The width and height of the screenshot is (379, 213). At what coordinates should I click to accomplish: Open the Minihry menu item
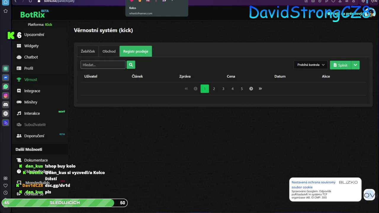point(31,102)
